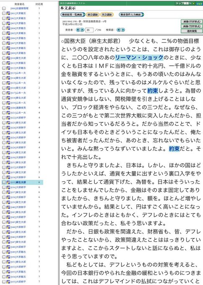Click the speech icon beside row [034]
The image size is (203, 285).
tap(8, 177)
